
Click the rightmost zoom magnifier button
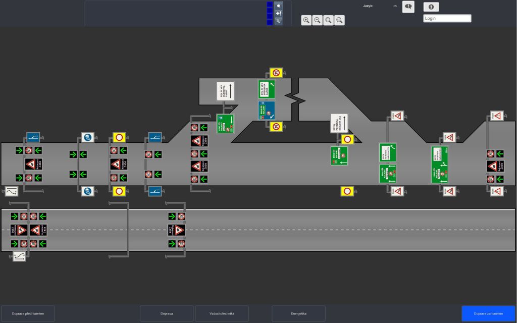340,20
